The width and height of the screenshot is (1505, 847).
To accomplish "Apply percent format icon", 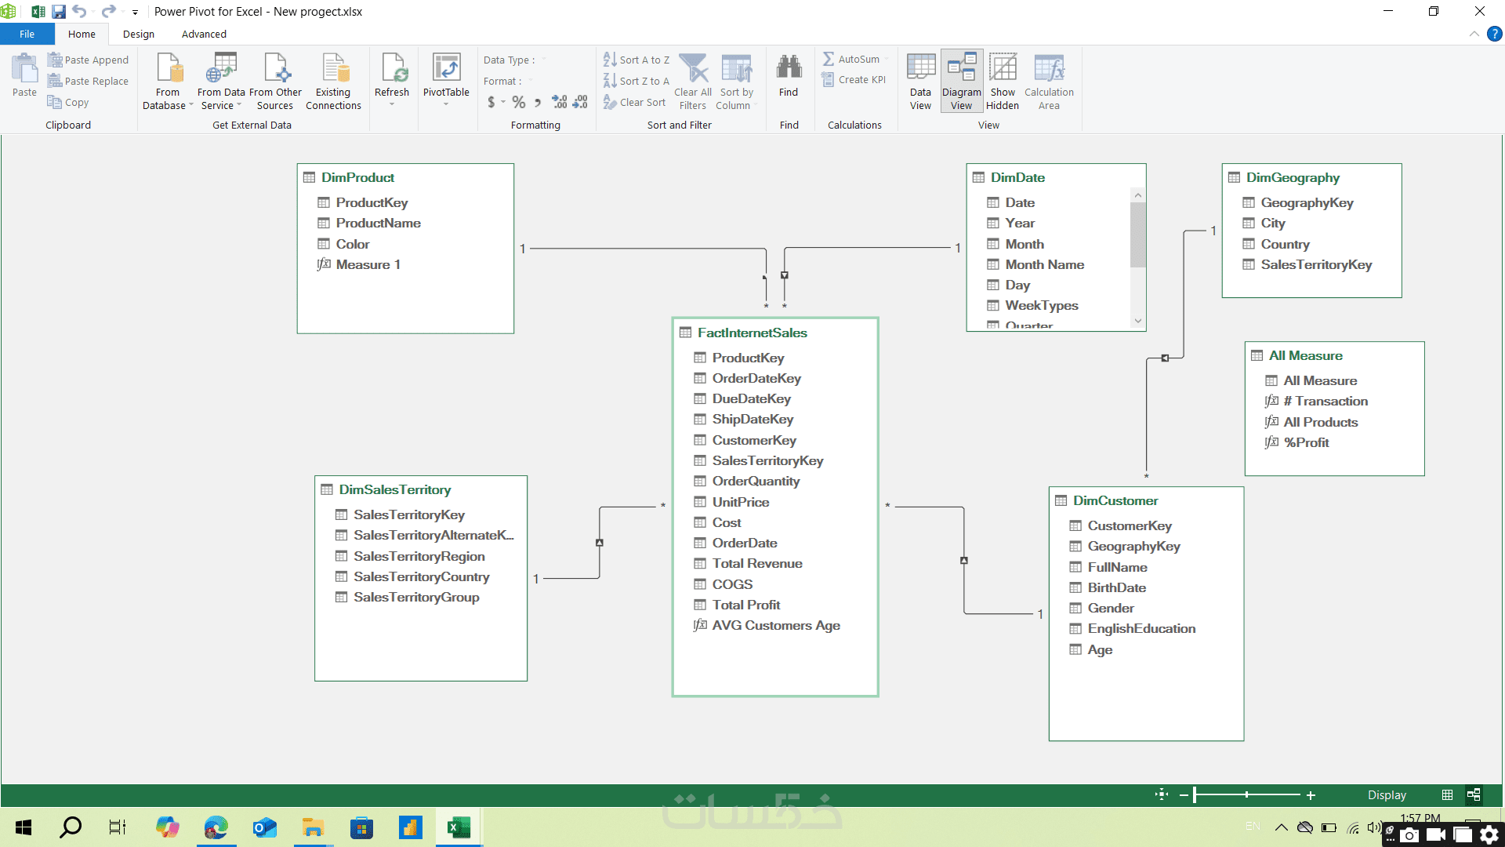I will point(518,102).
